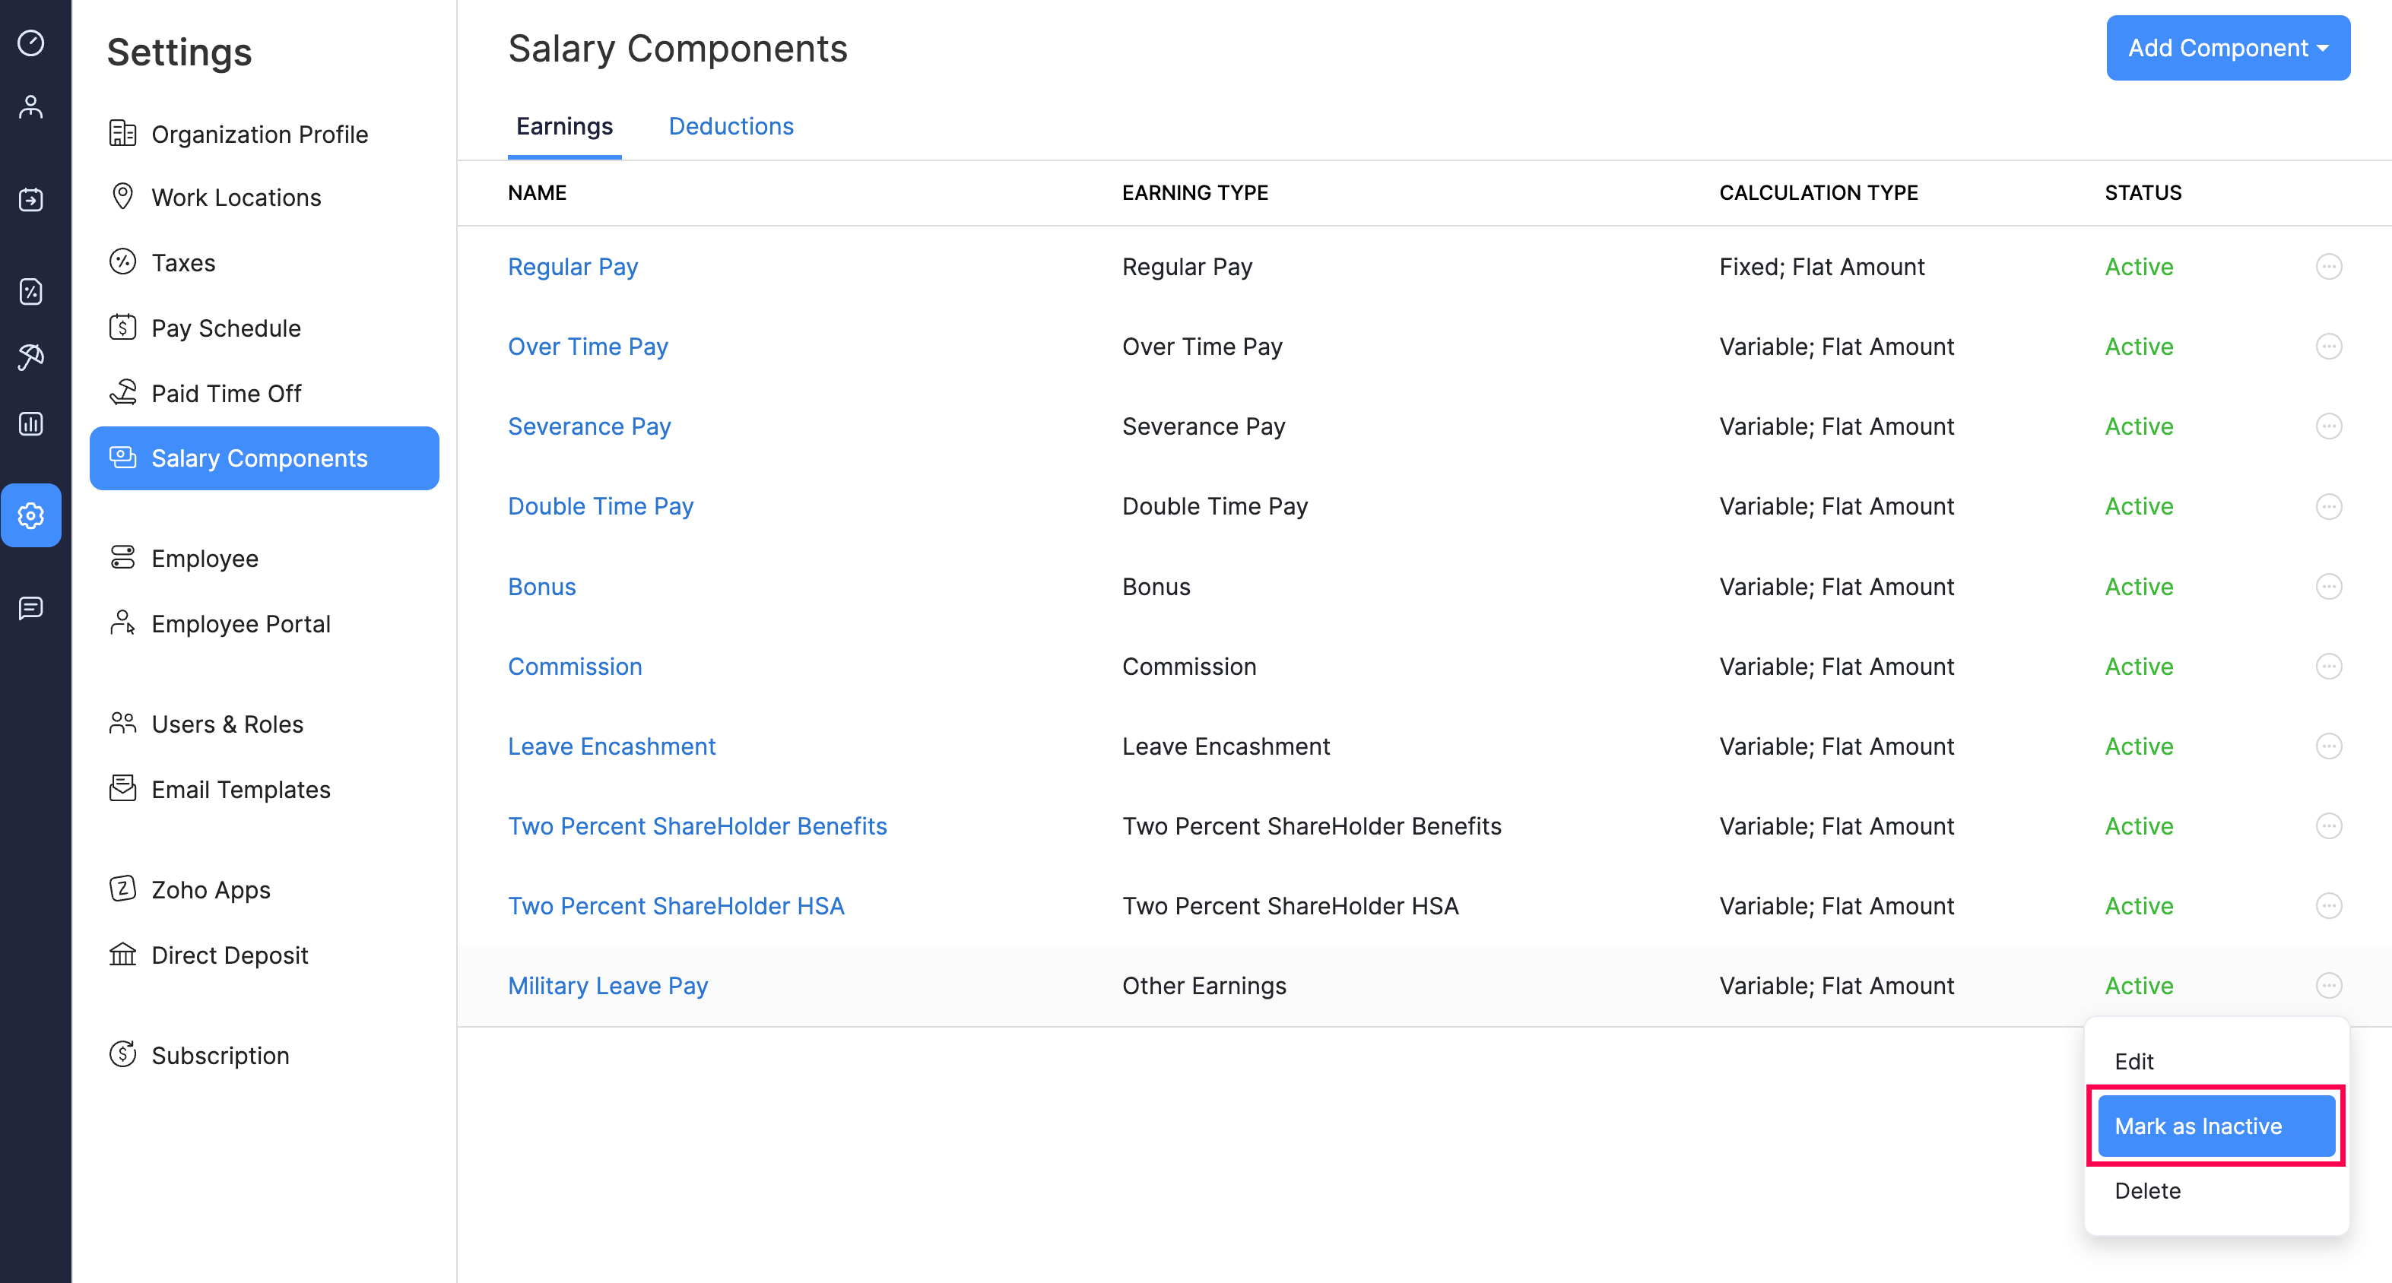Open Direct Deposit settings
Screen dimensions: 2392x1283
point(230,955)
